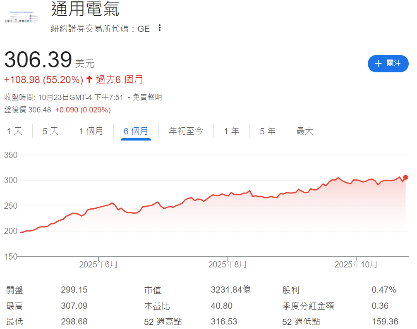Click the blue 關注 follow button

pyautogui.click(x=388, y=63)
